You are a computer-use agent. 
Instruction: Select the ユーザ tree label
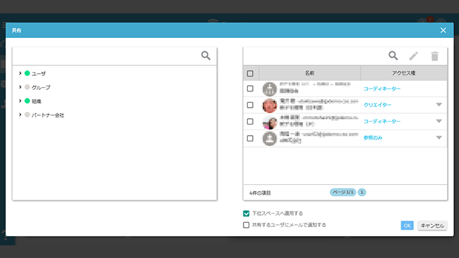(x=39, y=74)
